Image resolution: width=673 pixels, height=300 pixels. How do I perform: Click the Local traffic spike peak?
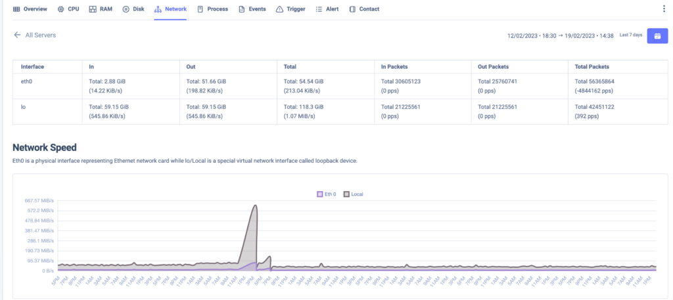click(x=255, y=205)
